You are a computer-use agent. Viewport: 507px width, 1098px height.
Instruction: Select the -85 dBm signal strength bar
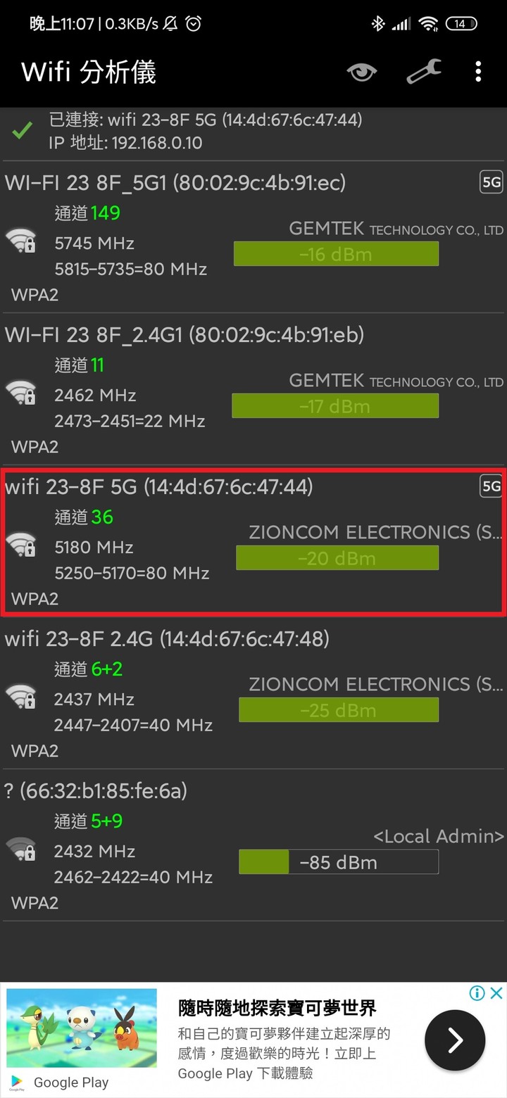coord(338,862)
